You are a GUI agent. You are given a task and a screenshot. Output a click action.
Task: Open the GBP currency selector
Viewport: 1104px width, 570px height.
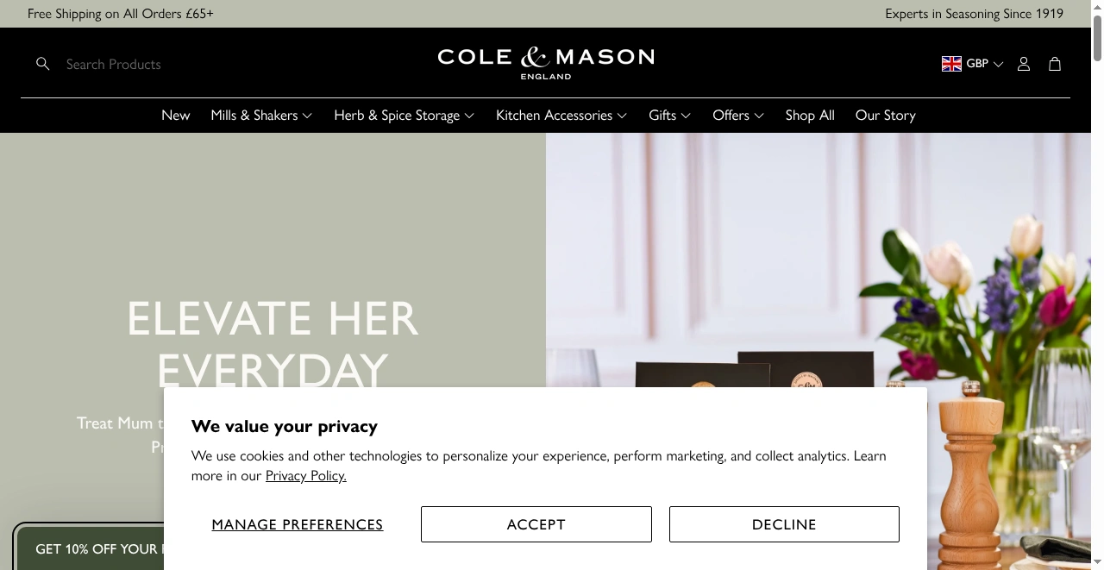pyautogui.click(x=976, y=63)
